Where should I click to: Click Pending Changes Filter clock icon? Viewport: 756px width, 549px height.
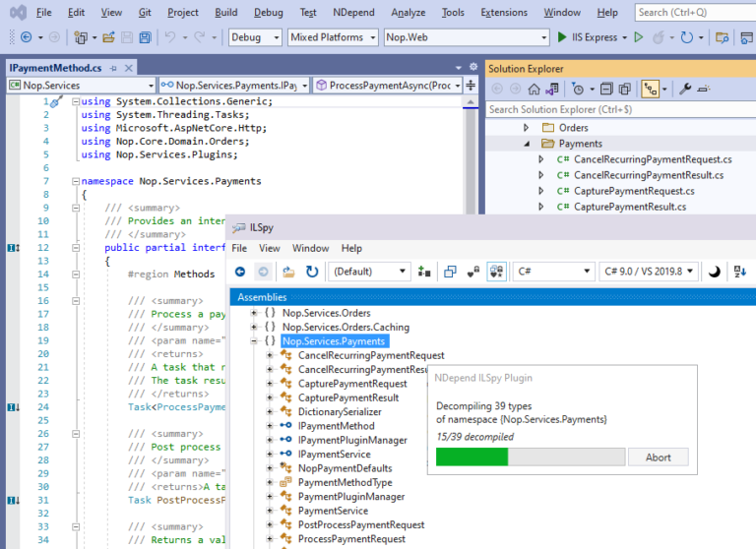click(578, 90)
